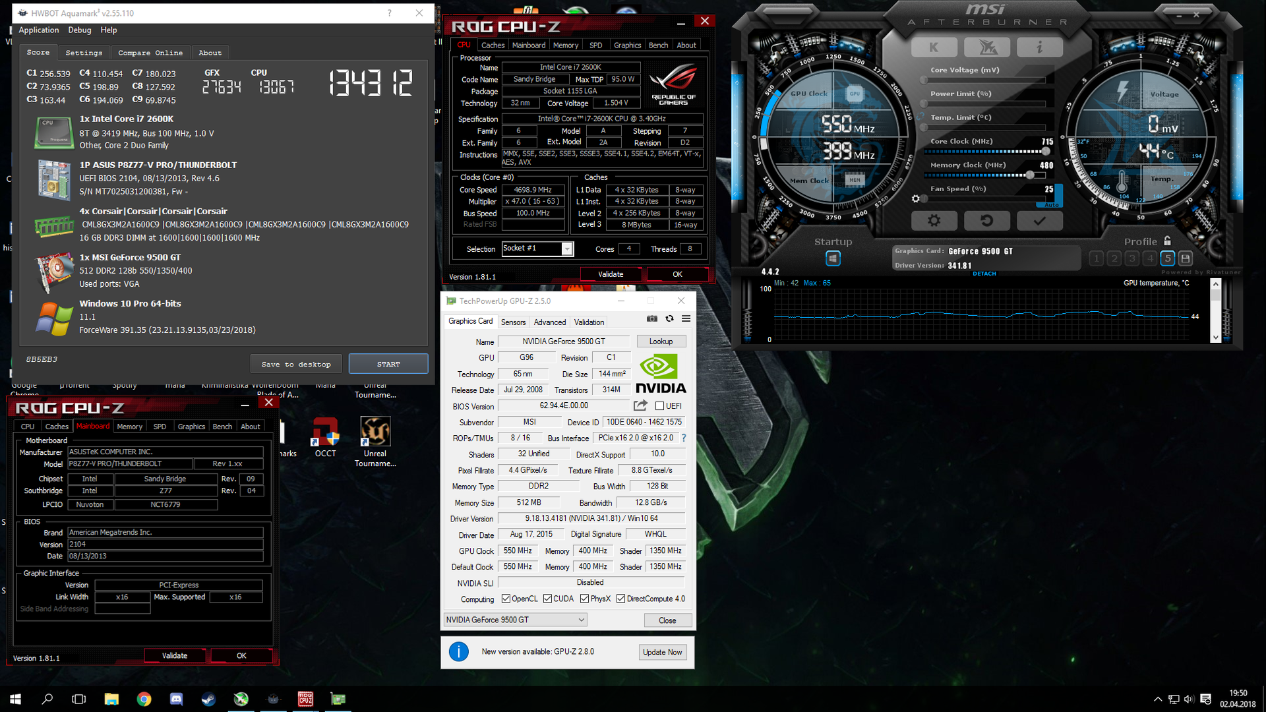The width and height of the screenshot is (1266, 712).
Task: Toggle the CUDA checkbox in GPU-Z
Action: click(x=547, y=599)
